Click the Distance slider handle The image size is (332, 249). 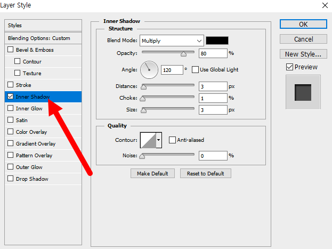[x=144, y=87]
